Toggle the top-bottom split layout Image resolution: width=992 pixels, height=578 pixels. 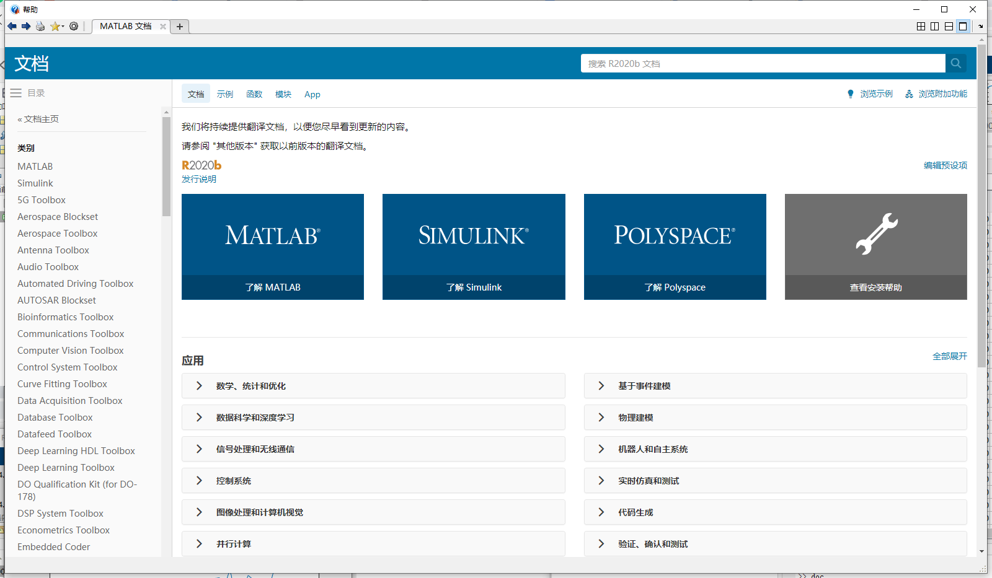pos(949,26)
